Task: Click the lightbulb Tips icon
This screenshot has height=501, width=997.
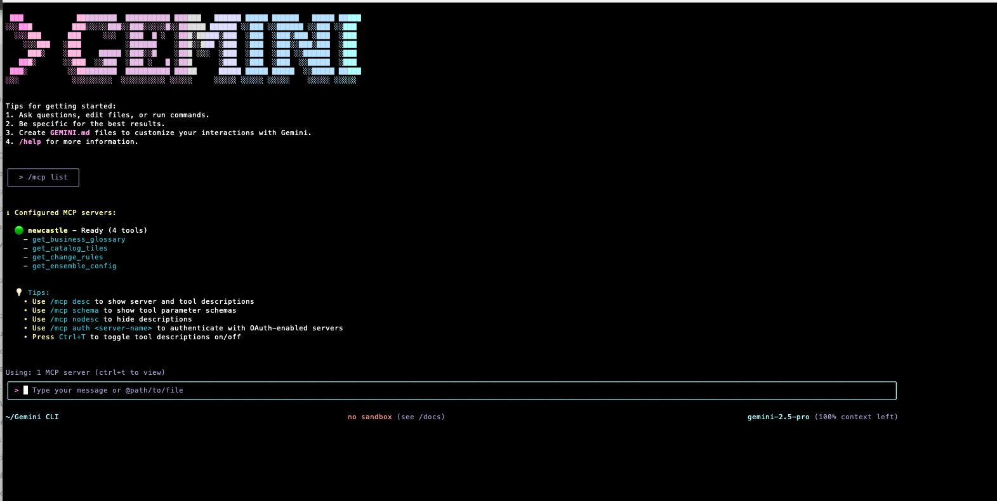Action: pyautogui.click(x=19, y=292)
